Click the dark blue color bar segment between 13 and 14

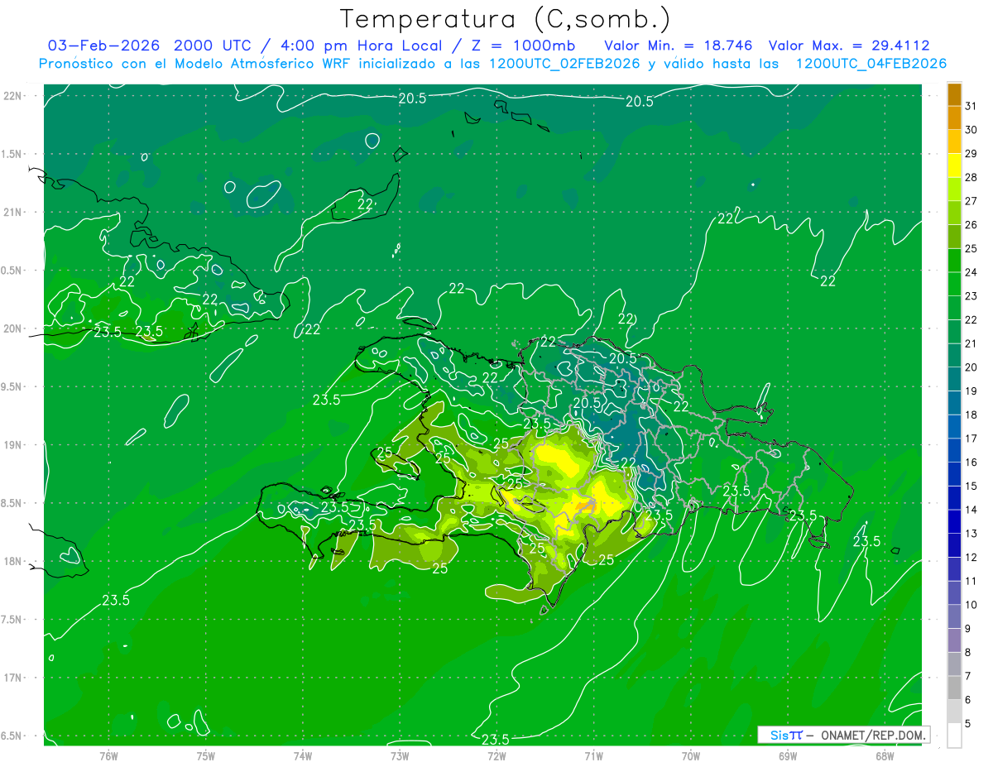954,521
